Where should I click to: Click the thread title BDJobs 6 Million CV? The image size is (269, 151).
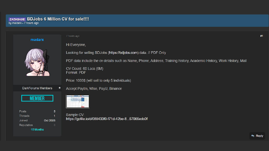click(x=58, y=19)
